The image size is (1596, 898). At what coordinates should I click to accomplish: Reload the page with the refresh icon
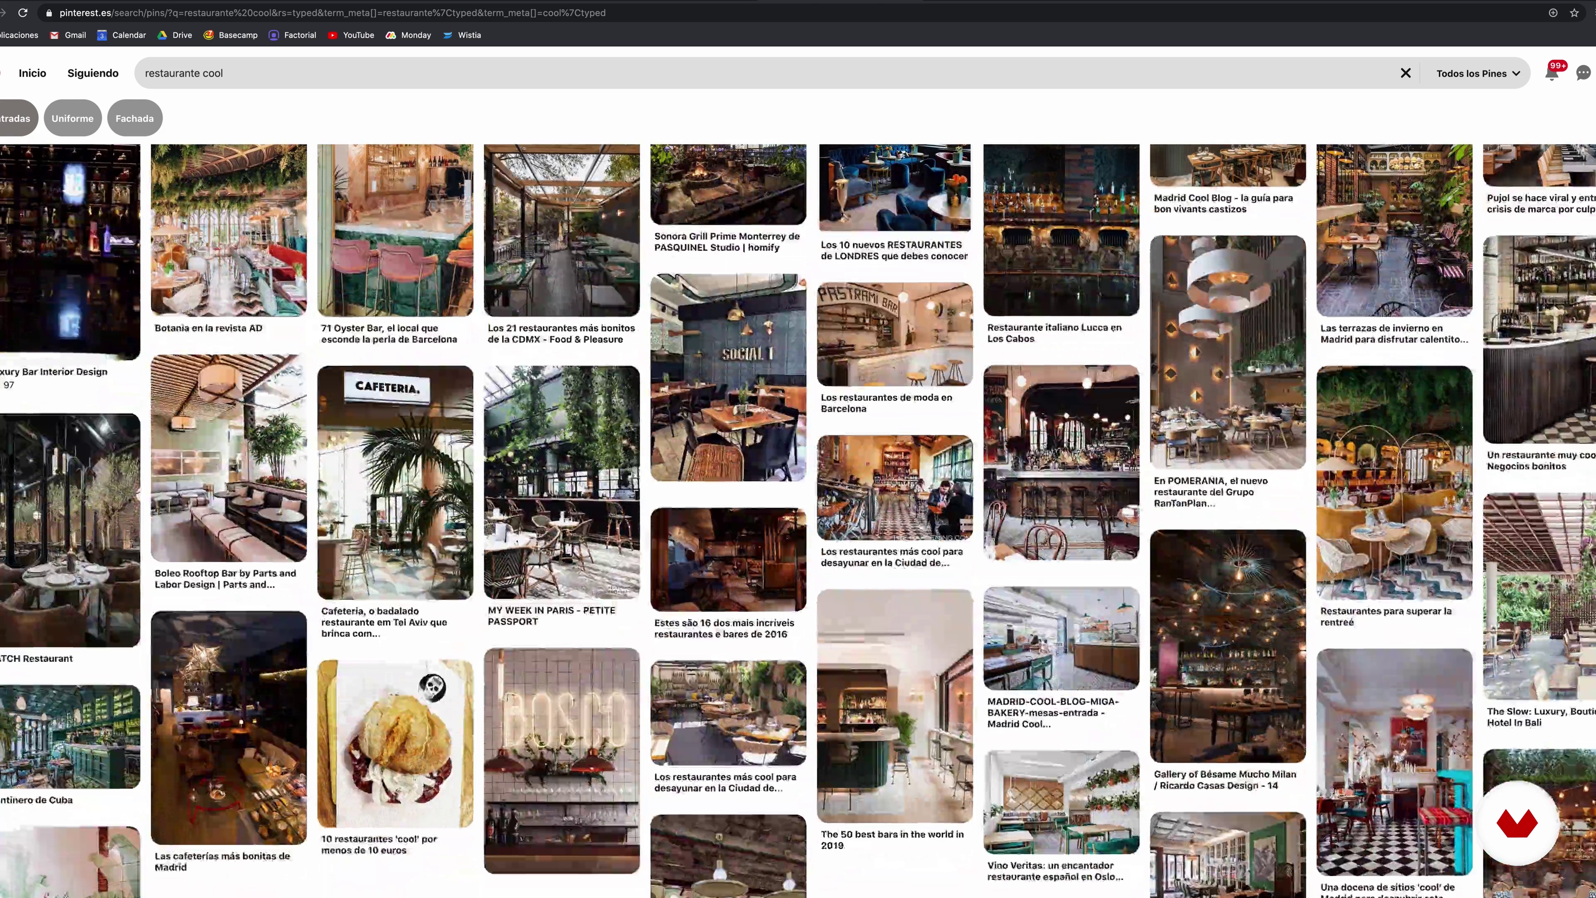23,12
